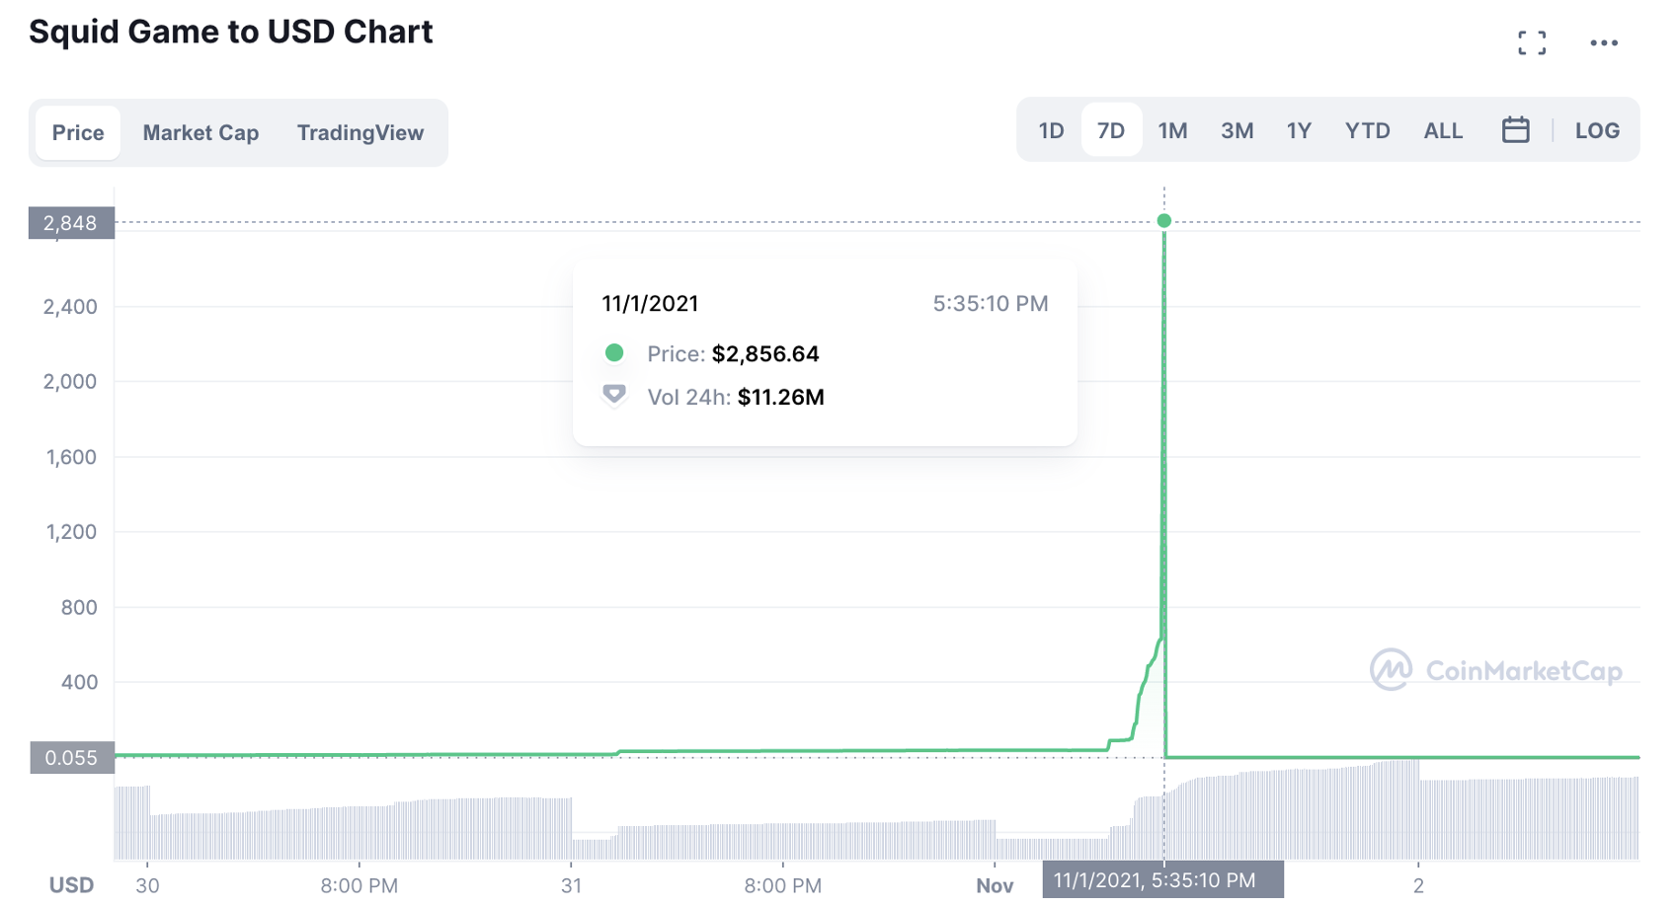Set chart range to YTD
The height and width of the screenshot is (906, 1677).
[x=1367, y=130]
